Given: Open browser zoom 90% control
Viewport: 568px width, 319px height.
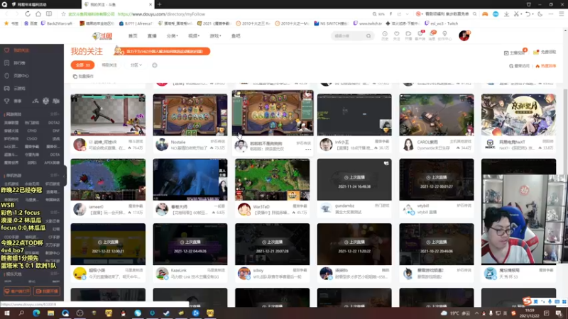Looking at the screenshot, I should click(x=379, y=14).
